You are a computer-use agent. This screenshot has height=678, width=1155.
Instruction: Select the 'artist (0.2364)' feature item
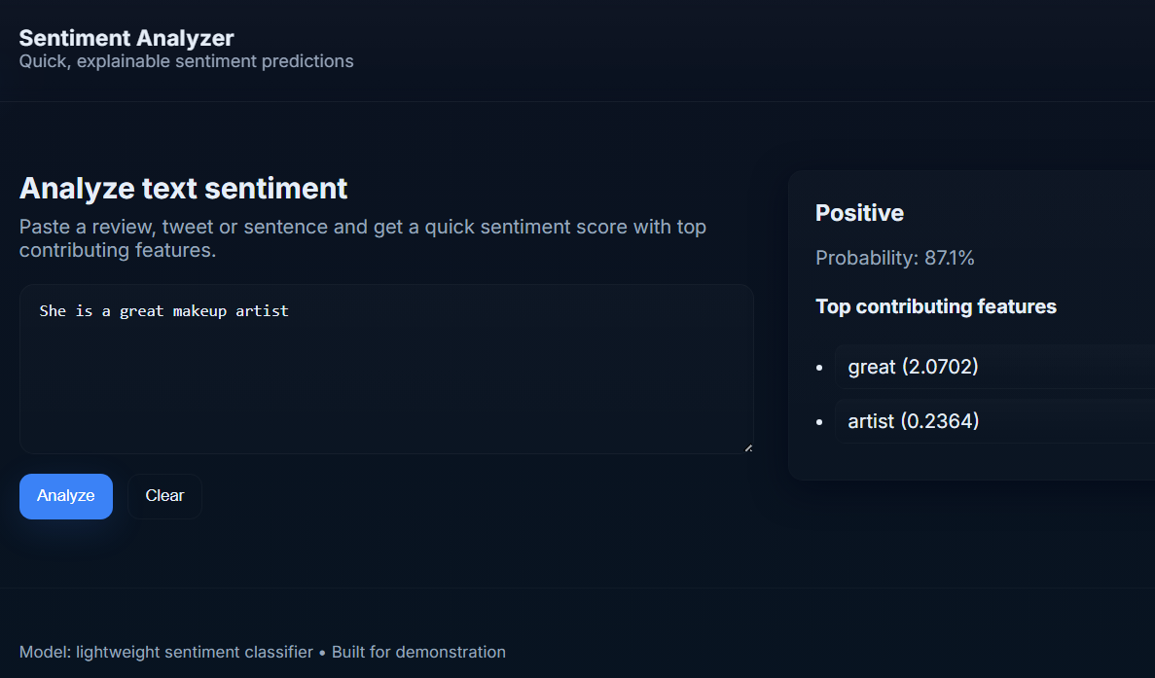tap(913, 421)
